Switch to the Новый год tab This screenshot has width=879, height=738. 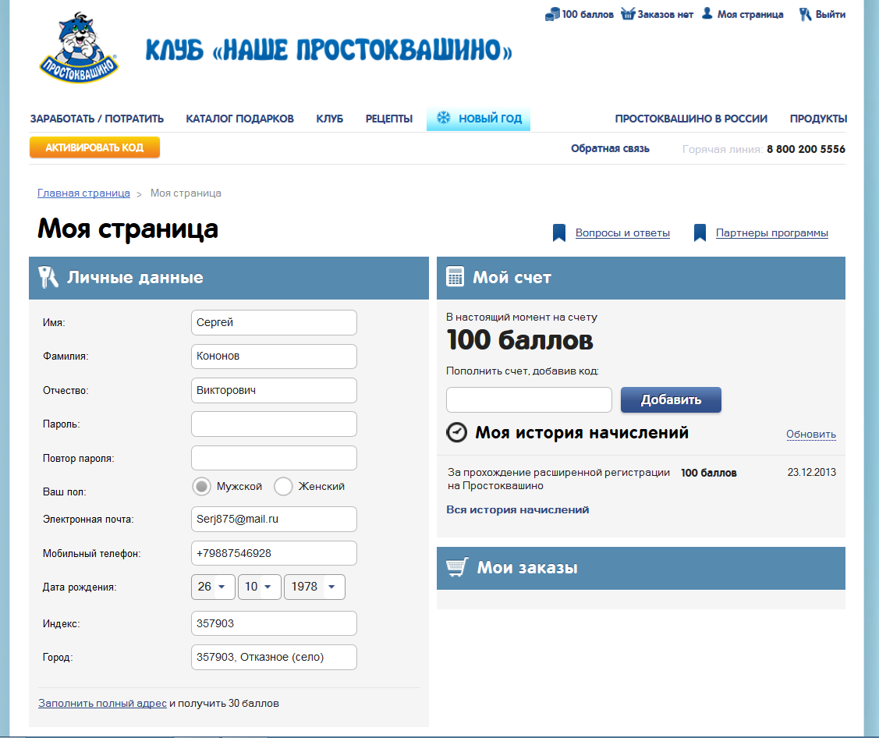[x=478, y=119]
